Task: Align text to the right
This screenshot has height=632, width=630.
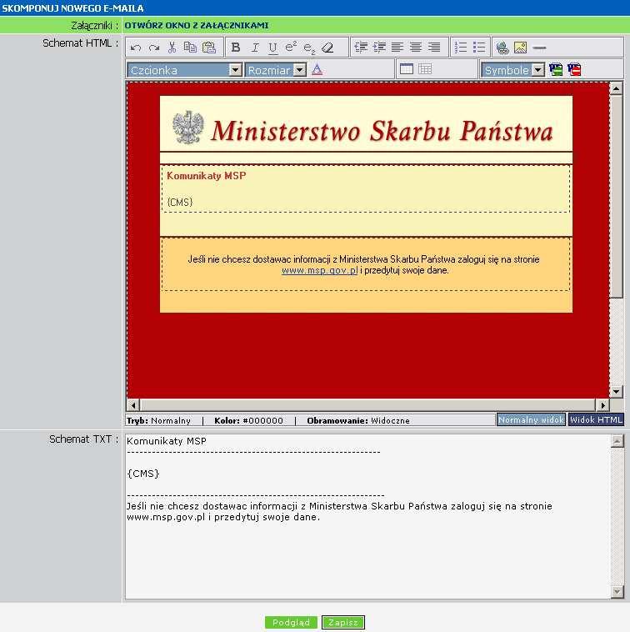Action: (434, 48)
